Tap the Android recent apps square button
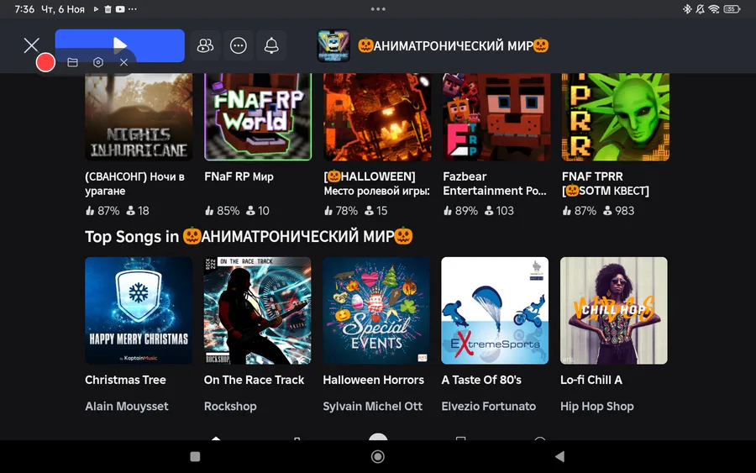 (195, 456)
